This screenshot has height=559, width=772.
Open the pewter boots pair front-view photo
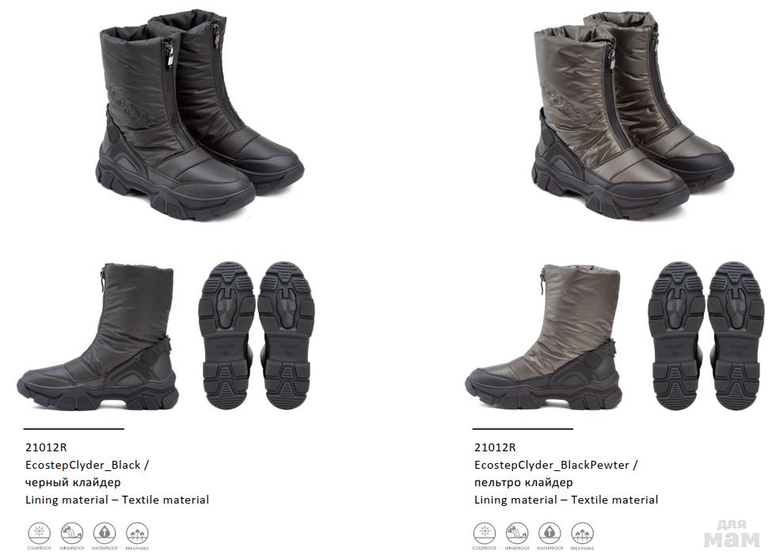(x=633, y=114)
